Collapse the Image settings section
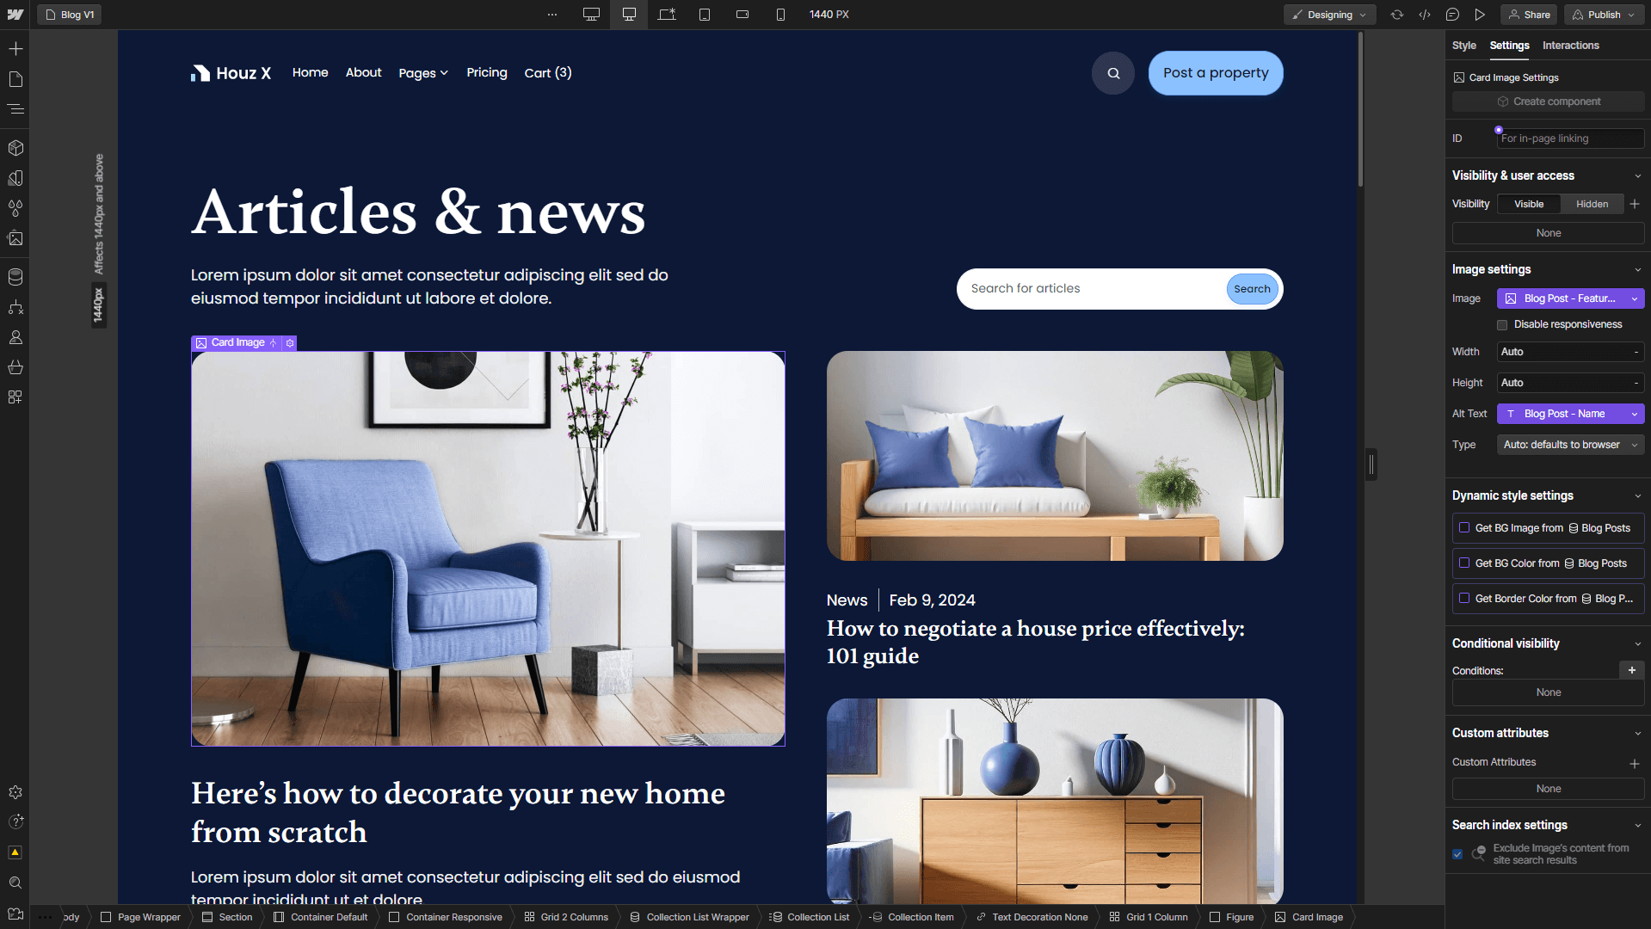Screen dimensions: 1651x929 tap(1637, 269)
